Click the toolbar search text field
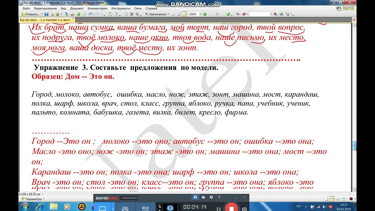375x211 pixels. [260, 14]
